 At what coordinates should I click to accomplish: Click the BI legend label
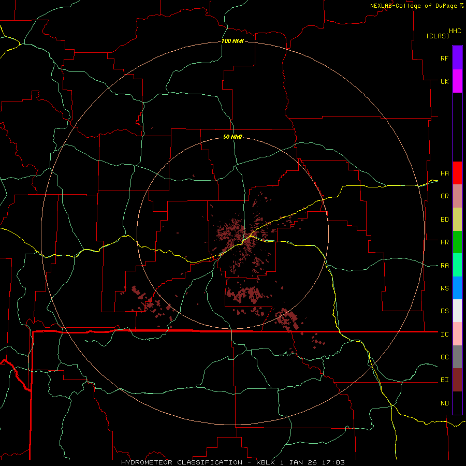(444, 380)
